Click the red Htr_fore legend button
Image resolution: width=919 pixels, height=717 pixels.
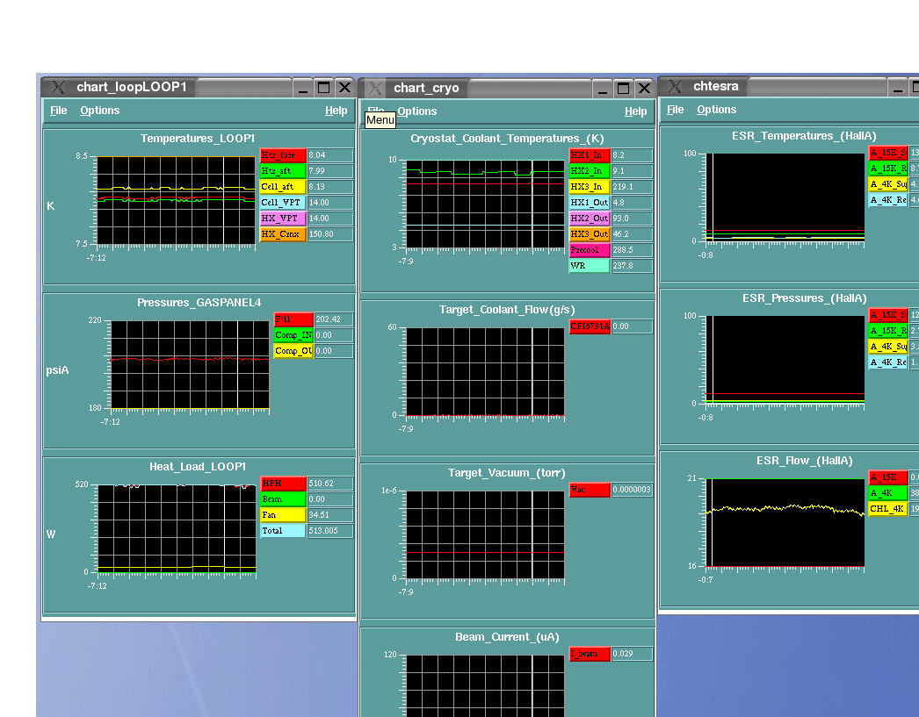(x=283, y=155)
